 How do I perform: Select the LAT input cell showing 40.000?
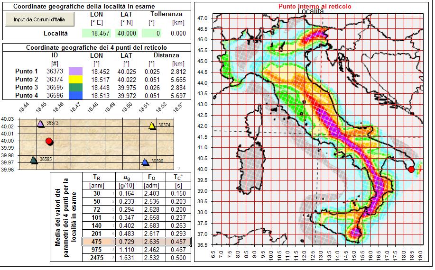click(126, 33)
